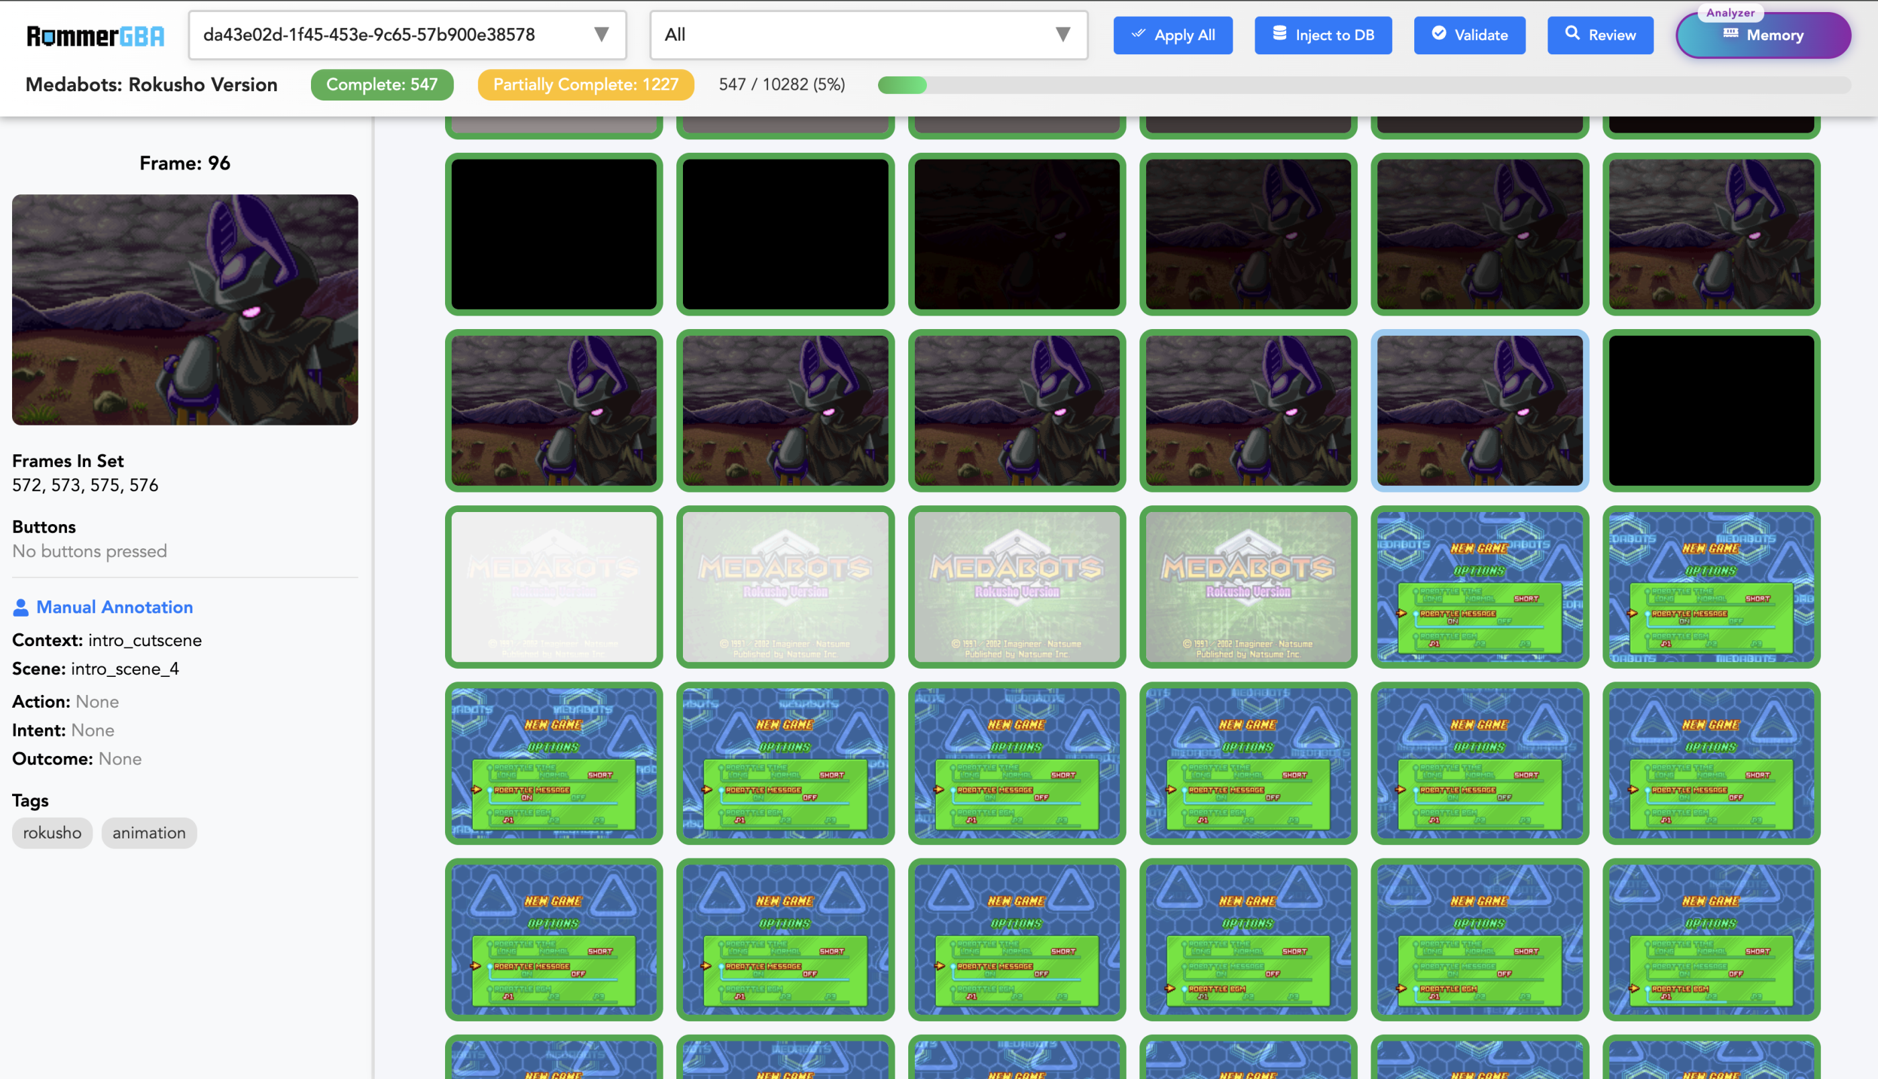Select the Complete: 547 badge
This screenshot has width=1878, height=1079.
(x=381, y=84)
